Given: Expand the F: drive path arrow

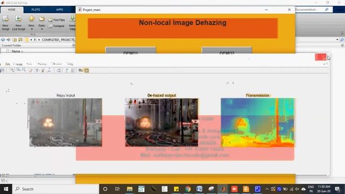Looking at the screenshot, I should 39,40.
